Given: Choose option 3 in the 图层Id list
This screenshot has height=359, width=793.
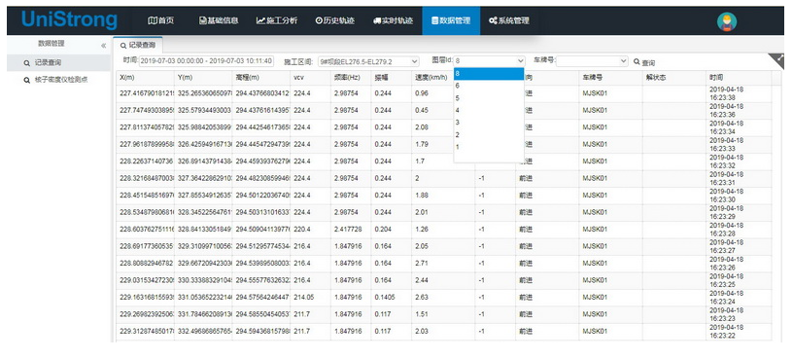Looking at the screenshot, I should [x=489, y=123].
